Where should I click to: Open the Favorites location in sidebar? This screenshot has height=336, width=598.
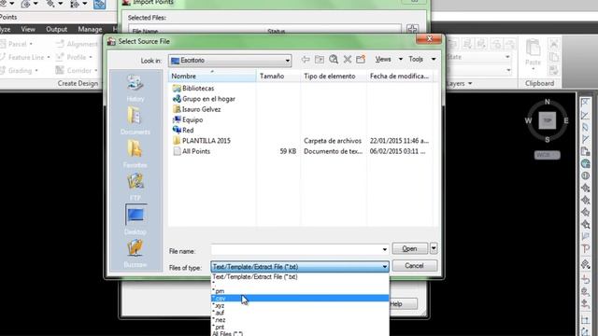(135, 154)
